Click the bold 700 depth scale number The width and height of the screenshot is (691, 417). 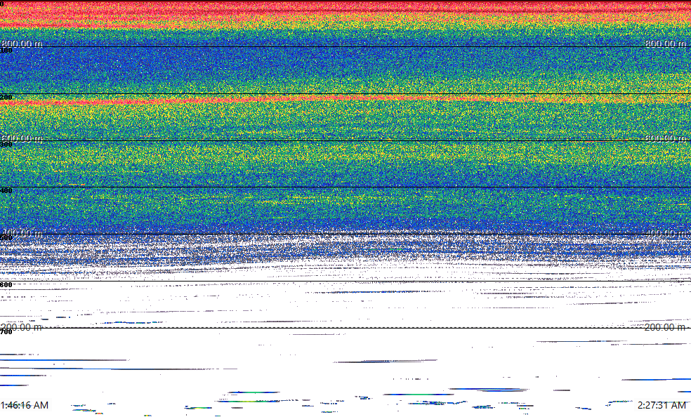[6, 332]
